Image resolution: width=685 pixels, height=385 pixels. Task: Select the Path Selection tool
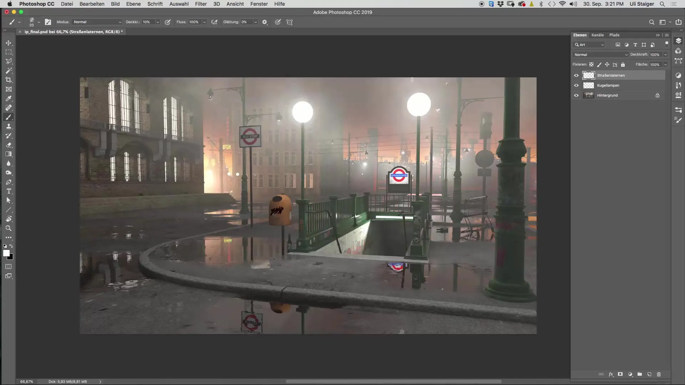pos(9,200)
